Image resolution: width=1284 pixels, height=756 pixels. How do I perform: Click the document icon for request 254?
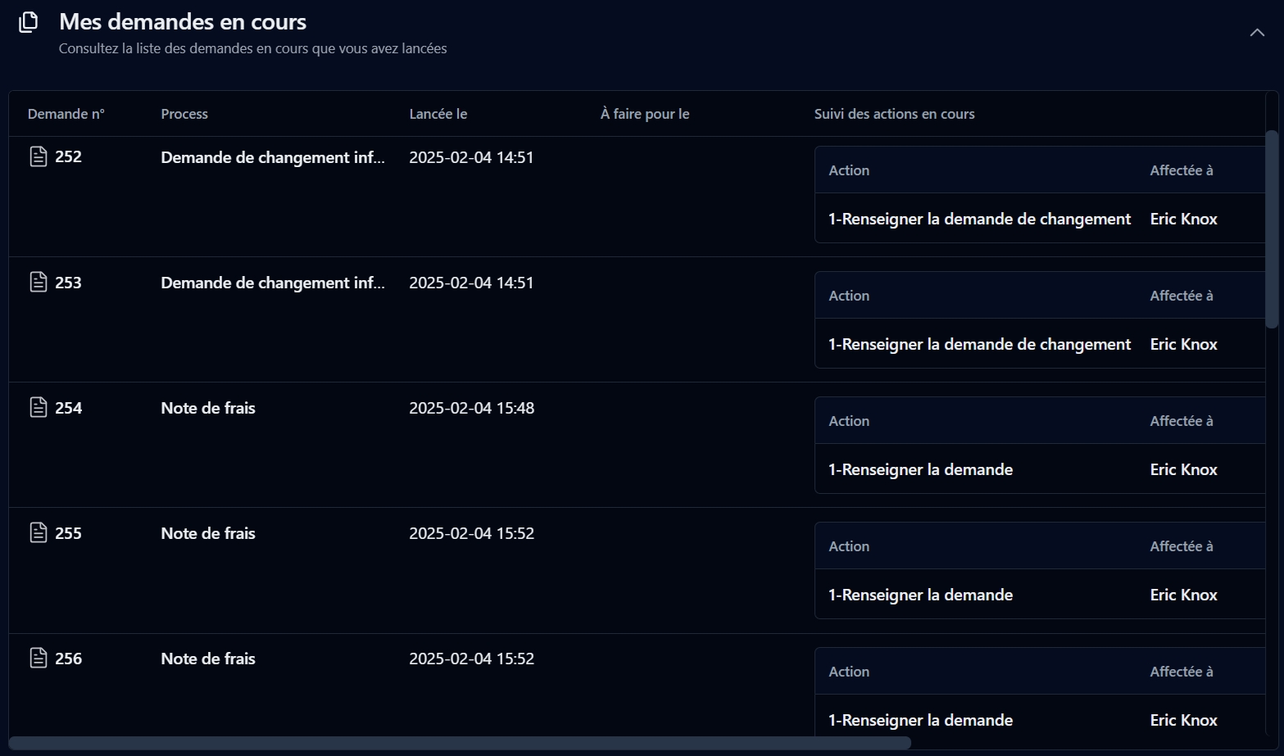pyautogui.click(x=39, y=408)
